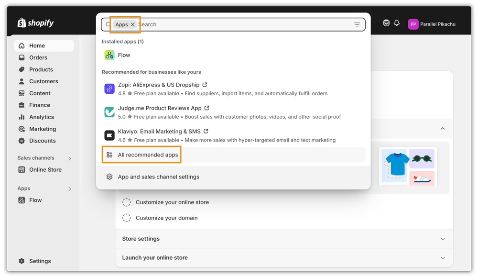Image resolution: width=478 pixels, height=277 pixels.
Task: Click the sunglasses product illustration
Action: pos(422,159)
